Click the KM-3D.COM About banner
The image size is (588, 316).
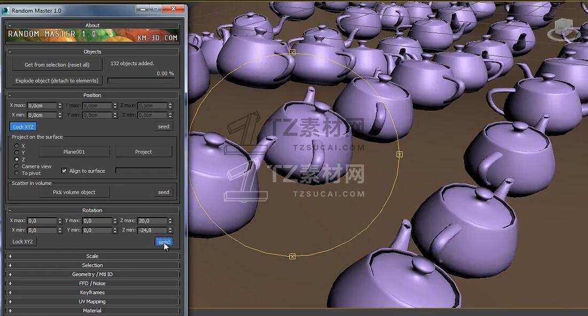click(x=92, y=35)
